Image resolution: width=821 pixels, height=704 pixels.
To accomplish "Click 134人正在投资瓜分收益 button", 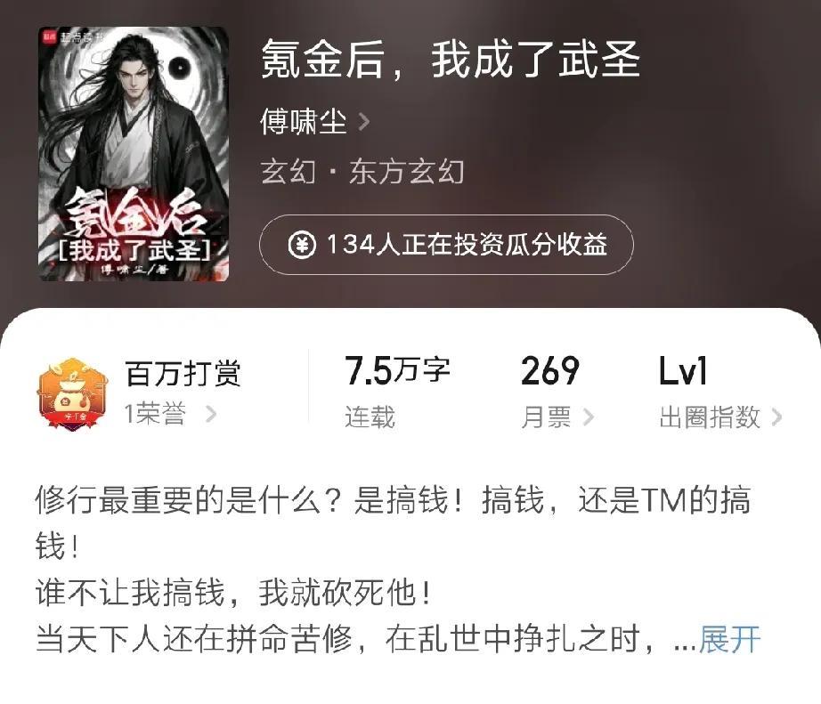I will [447, 245].
